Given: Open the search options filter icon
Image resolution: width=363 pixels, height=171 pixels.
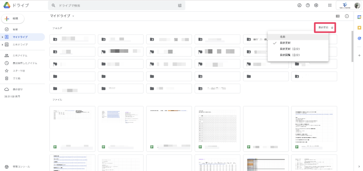Looking at the screenshot, I should coord(180,6).
